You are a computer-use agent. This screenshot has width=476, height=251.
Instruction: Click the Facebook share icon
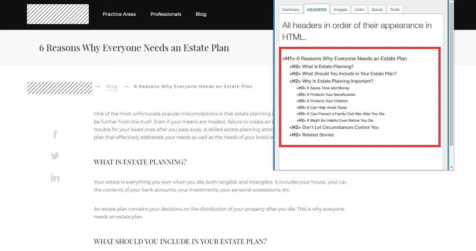pyautogui.click(x=55, y=135)
